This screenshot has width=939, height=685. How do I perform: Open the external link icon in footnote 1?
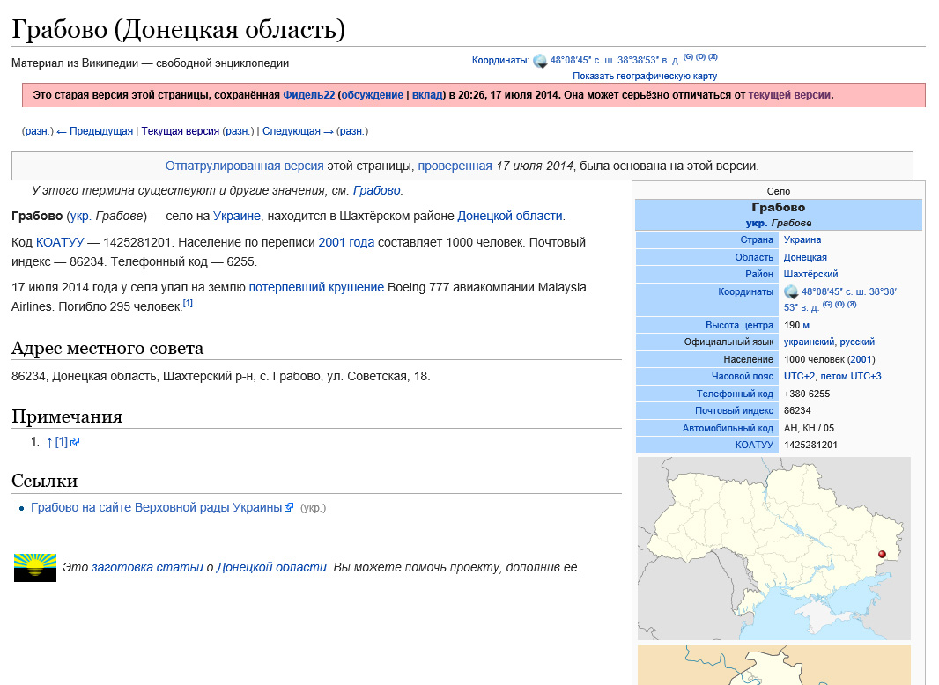[75, 443]
